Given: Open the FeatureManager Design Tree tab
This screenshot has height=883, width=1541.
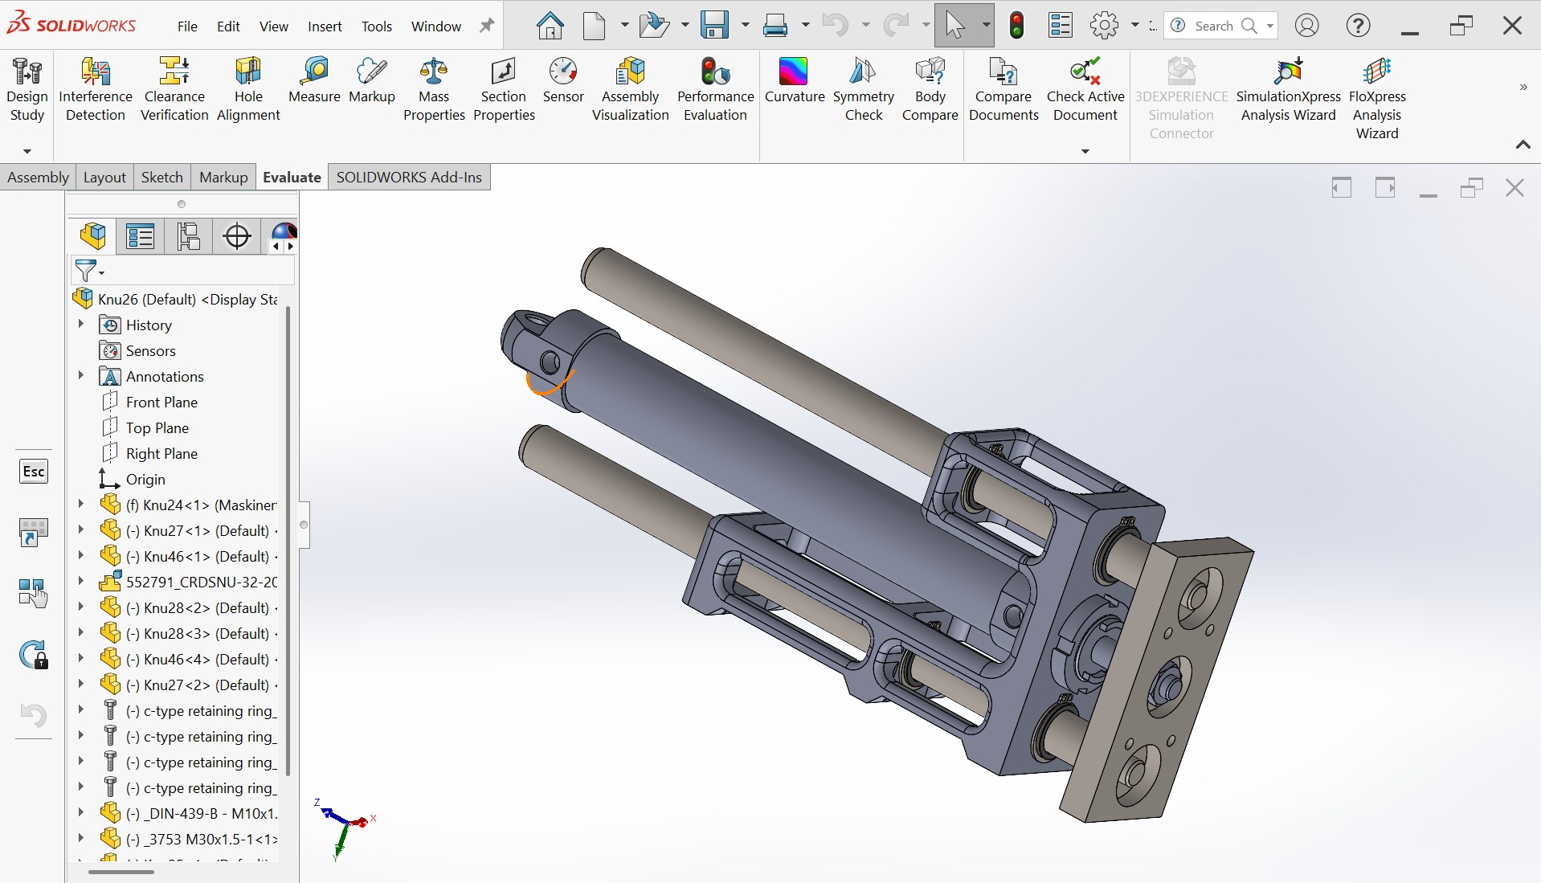Looking at the screenshot, I should [x=93, y=236].
